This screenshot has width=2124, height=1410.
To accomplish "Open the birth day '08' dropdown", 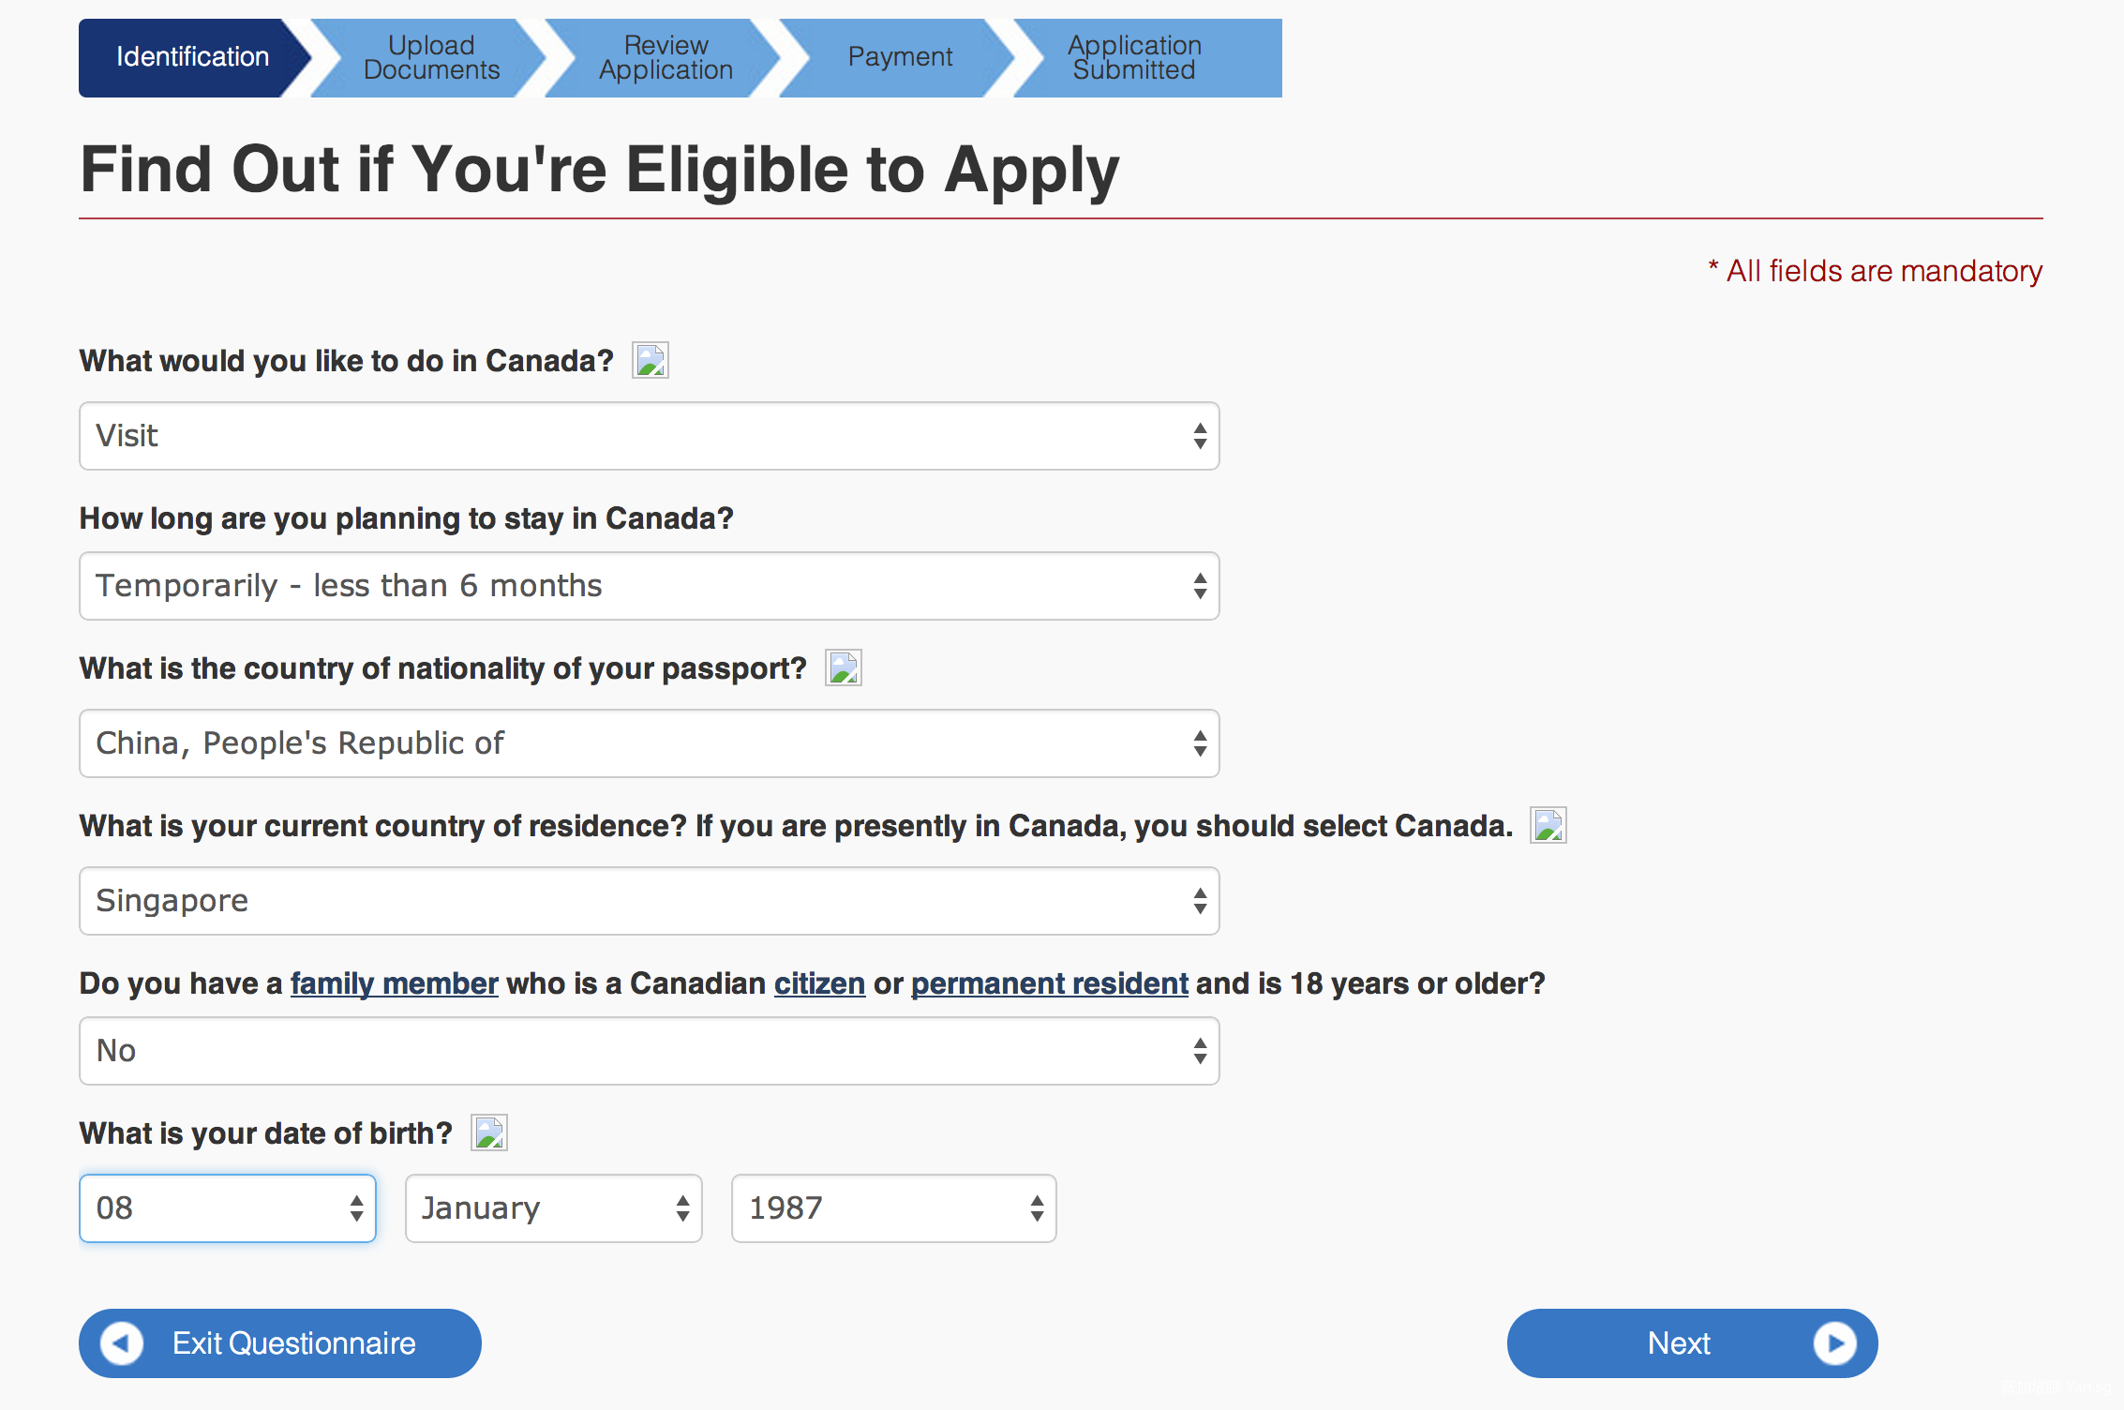I will [x=228, y=1208].
